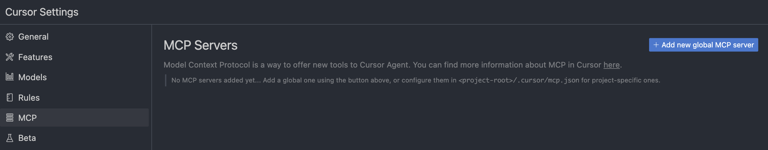Image resolution: width=768 pixels, height=150 pixels.
Task: Click the Beta flask icon
Action: click(10, 138)
